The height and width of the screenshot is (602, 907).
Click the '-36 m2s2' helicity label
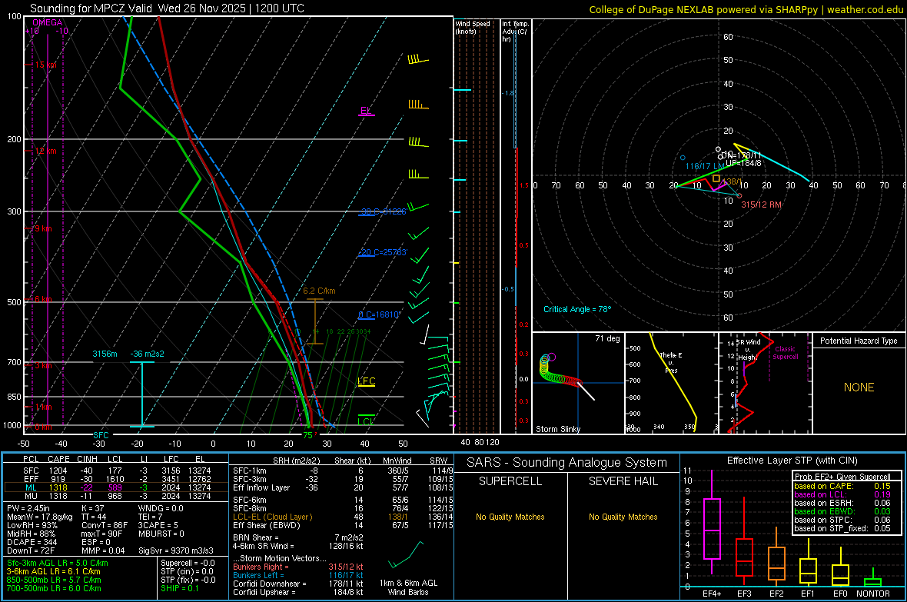(148, 354)
